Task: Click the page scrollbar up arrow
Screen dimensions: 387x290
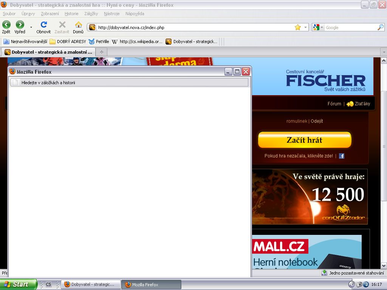Action: tap(384, 60)
